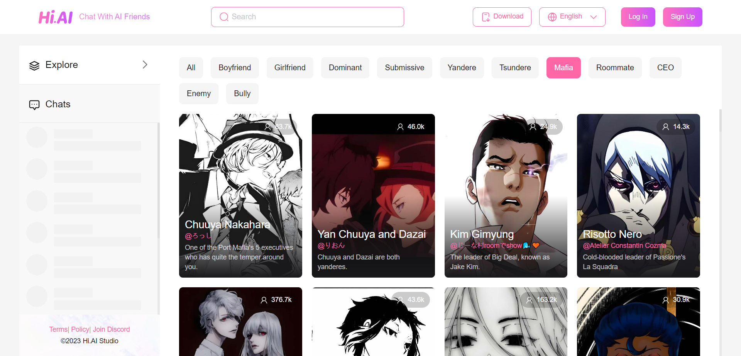The image size is (741, 356).
Task: Open the Explore menu item
Action: coord(90,65)
